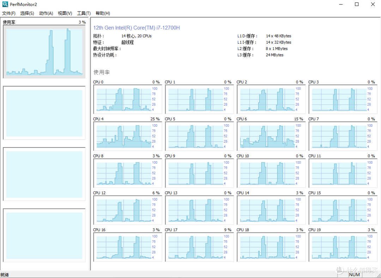The width and height of the screenshot is (381, 278).
Task: Select the third empty sidebar panel
Action: 44,174
